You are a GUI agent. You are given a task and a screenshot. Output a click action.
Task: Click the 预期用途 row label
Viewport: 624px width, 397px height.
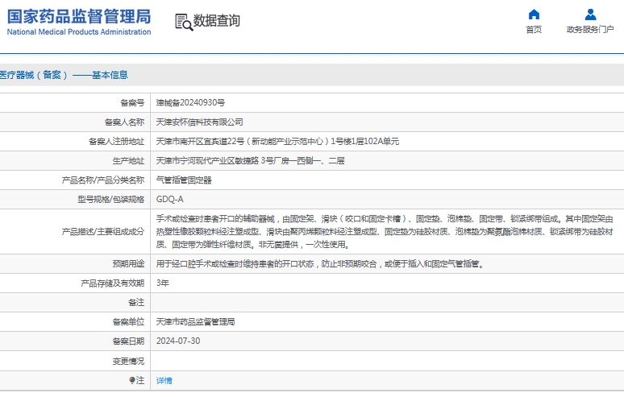pos(128,264)
